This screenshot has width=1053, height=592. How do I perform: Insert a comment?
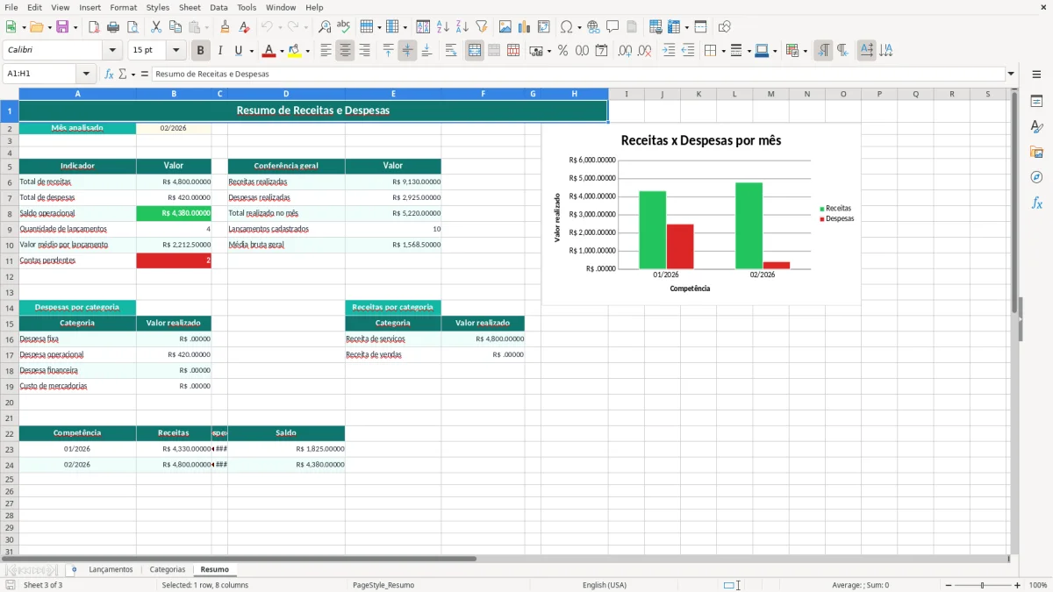tap(613, 27)
